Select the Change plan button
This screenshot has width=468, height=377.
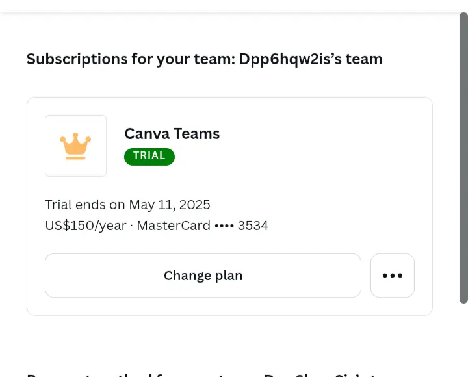pyautogui.click(x=203, y=276)
